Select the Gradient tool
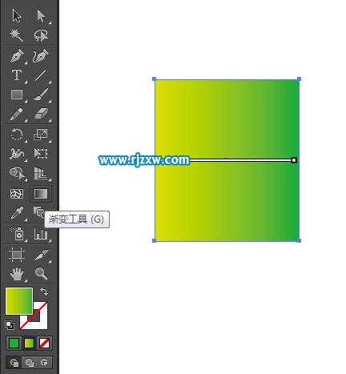Viewport: 346px width, 374px height. (41, 194)
